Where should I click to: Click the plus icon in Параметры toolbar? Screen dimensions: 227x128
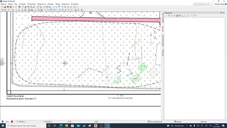coord(175,16)
